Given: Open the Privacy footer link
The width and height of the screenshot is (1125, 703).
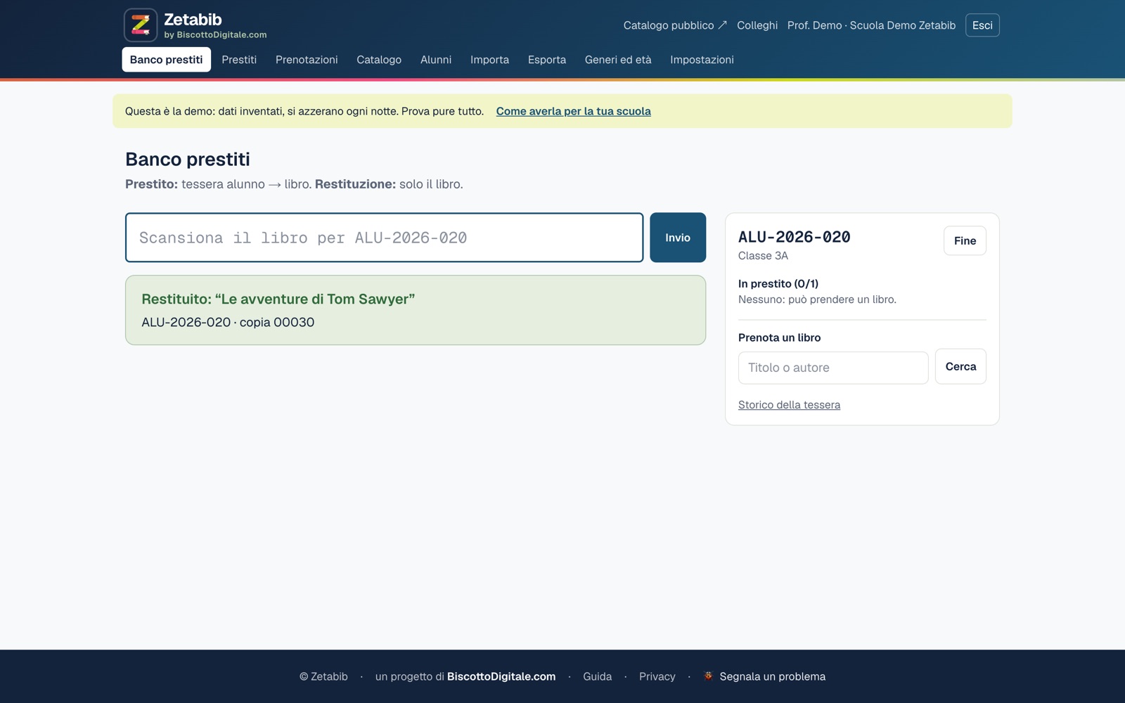Looking at the screenshot, I should click(657, 676).
